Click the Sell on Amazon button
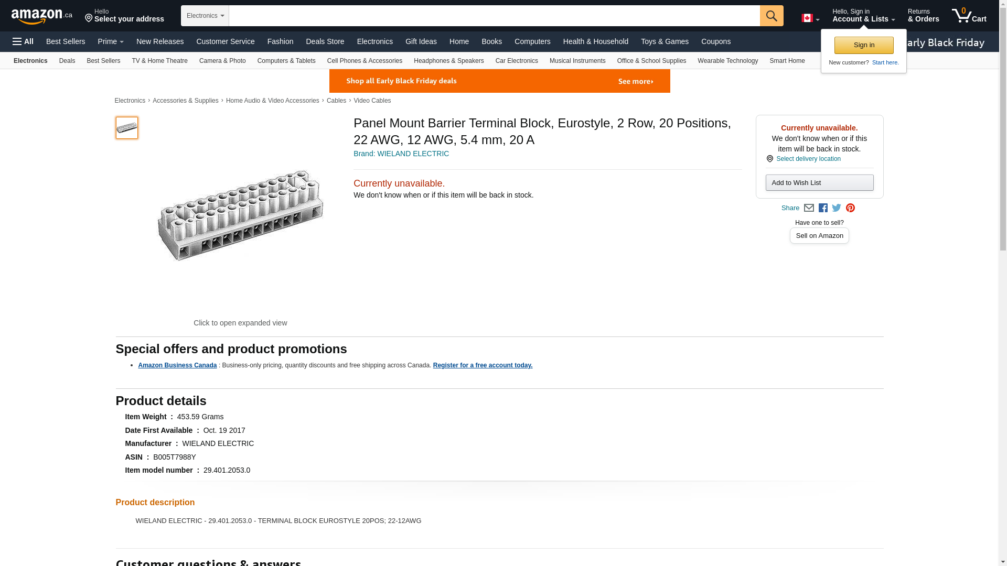This screenshot has width=1007, height=566. [819, 236]
